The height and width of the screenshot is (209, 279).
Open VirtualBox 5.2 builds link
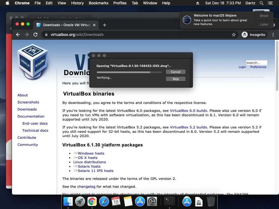189,127
